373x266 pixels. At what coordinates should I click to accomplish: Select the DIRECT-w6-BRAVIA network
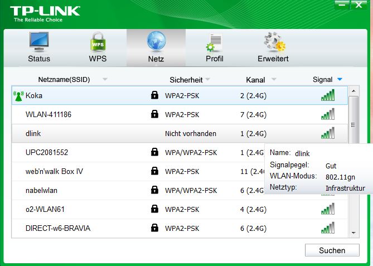click(x=180, y=228)
